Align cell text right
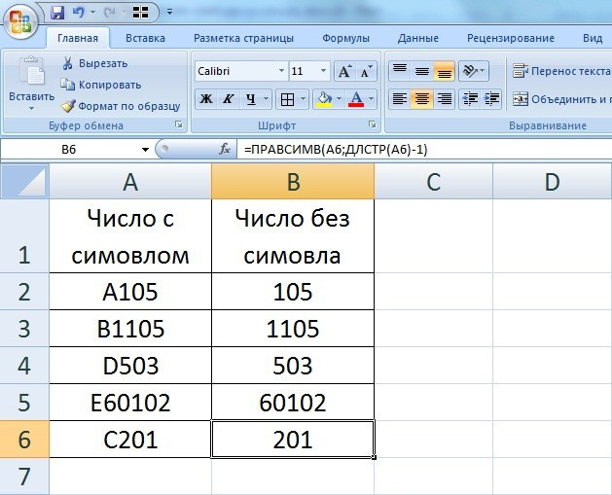The height and width of the screenshot is (495, 612). point(445,99)
